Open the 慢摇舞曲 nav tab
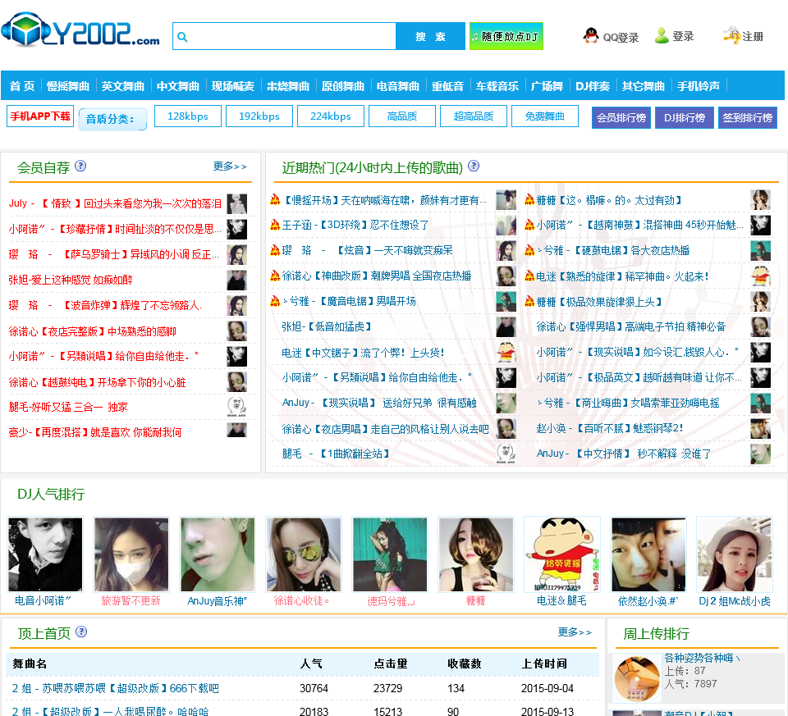The height and width of the screenshot is (716, 788). coord(68,86)
